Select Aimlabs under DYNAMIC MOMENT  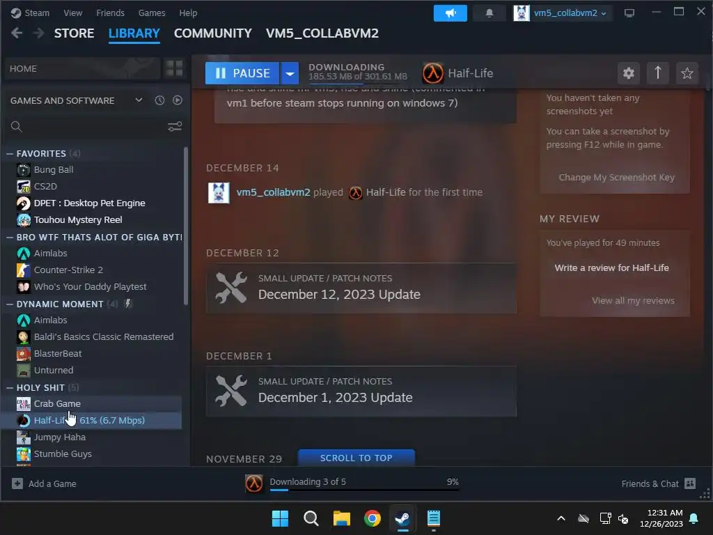pos(50,320)
